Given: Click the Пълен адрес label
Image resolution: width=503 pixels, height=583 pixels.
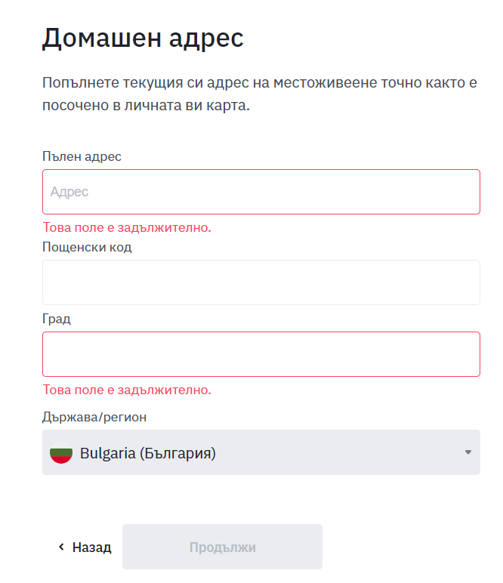Looking at the screenshot, I should pos(82,156).
